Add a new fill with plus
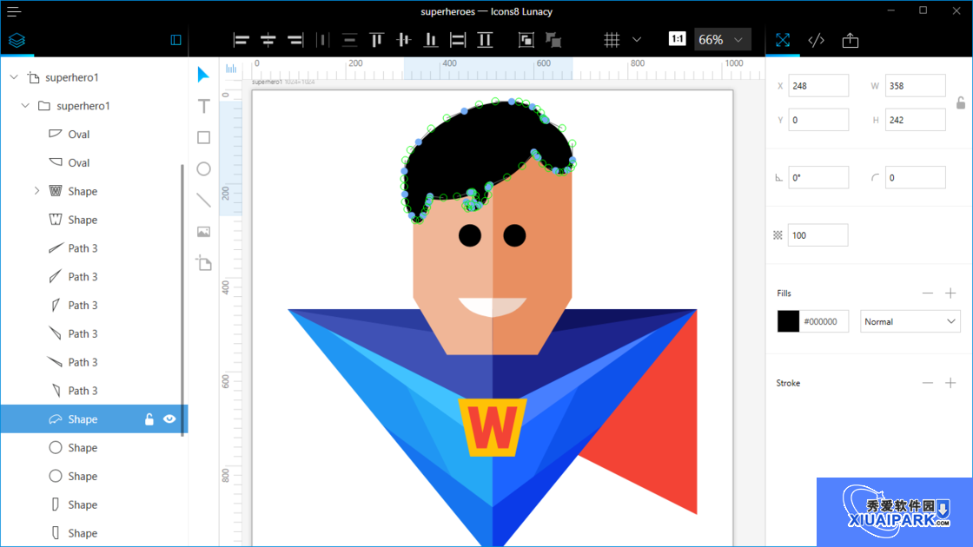973x547 pixels. [x=950, y=293]
